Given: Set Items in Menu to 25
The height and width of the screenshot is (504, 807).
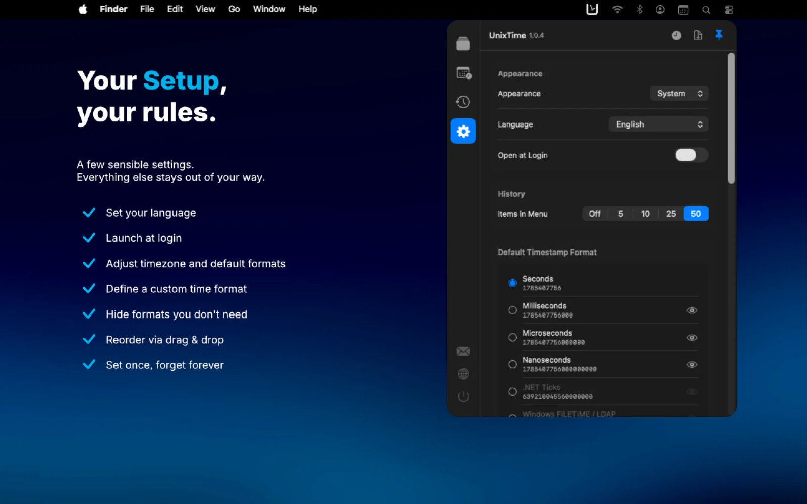Looking at the screenshot, I should pos(671,214).
